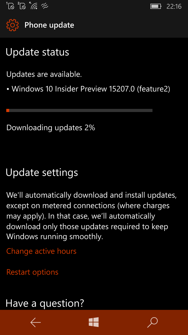Tap the Have a question? heading
Screen dimensions: 188x335
45,303
